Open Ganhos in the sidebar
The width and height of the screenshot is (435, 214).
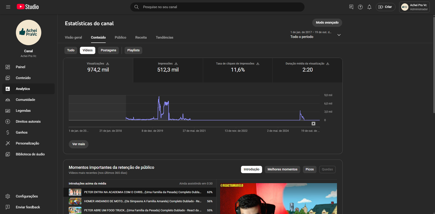pos(29,132)
